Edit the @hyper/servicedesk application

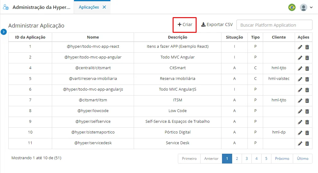click(x=300, y=144)
